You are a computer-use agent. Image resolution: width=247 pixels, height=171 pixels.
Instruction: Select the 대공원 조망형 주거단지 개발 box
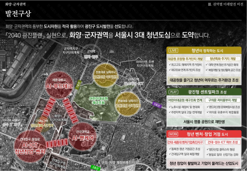(x=185, y=59)
